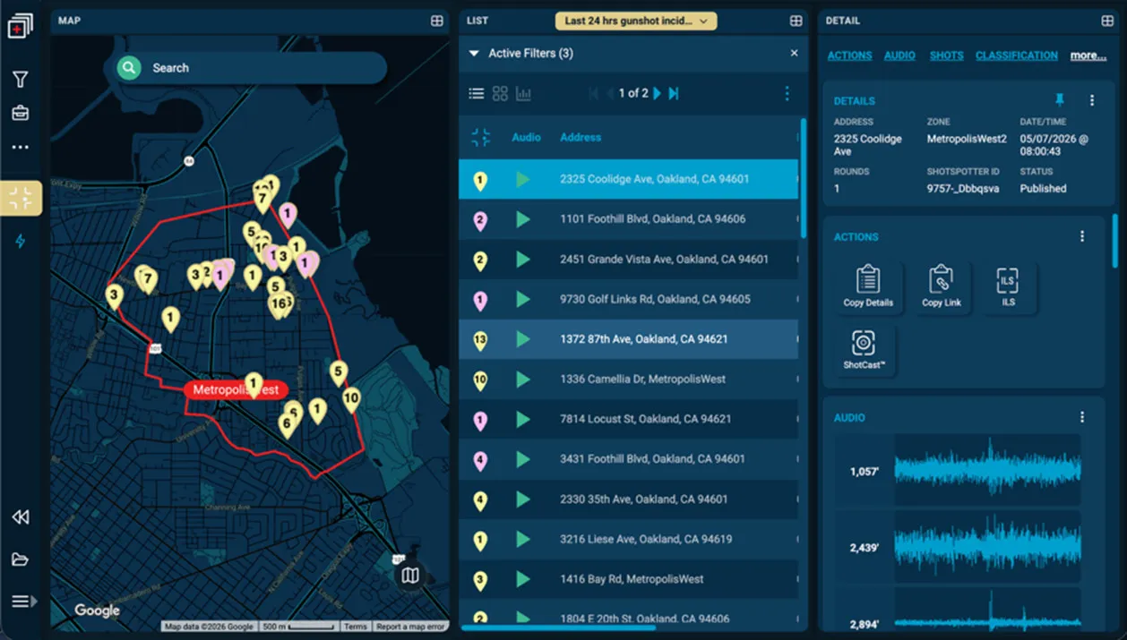Click the open folder icon in sidebar
The image size is (1127, 640).
click(20, 559)
